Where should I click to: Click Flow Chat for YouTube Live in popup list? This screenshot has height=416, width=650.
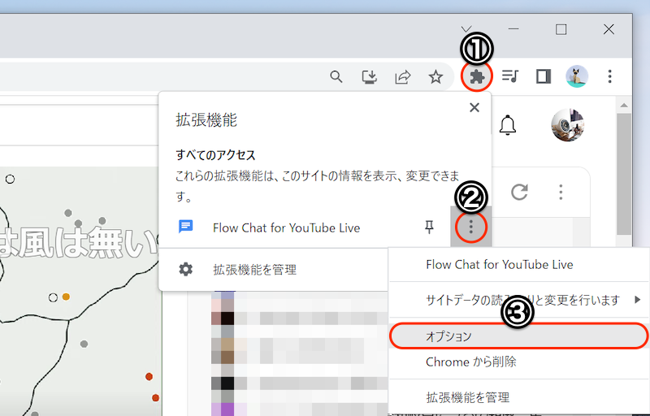tap(286, 227)
